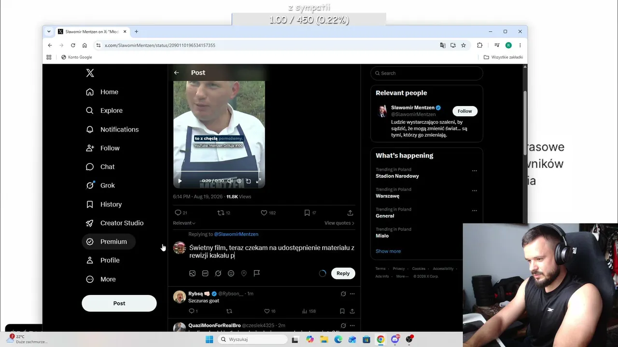Viewport: 618px width, 347px height.
Task: Click the white Post button
Action: click(119, 303)
